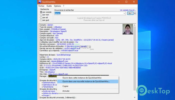Open the Outils menu
Viewport: 175px width, 100px height.
(x=49, y=6)
